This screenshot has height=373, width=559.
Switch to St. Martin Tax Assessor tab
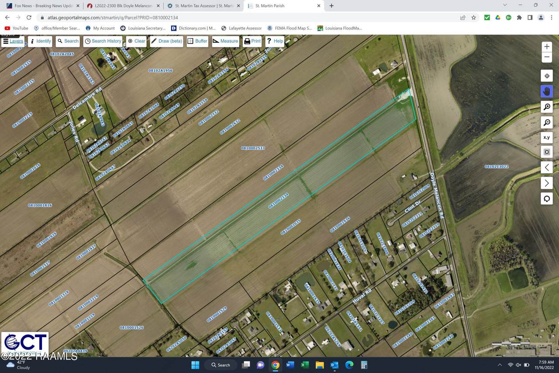[x=203, y=6]
